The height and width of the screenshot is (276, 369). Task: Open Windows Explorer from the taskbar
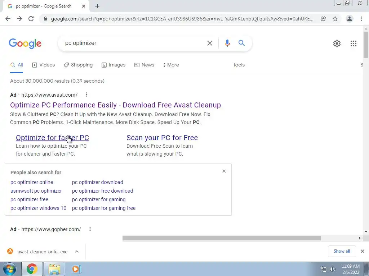point(54,269)
